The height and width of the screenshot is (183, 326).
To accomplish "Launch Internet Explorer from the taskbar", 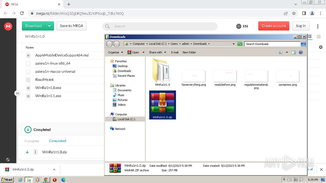I will [20, 180].
